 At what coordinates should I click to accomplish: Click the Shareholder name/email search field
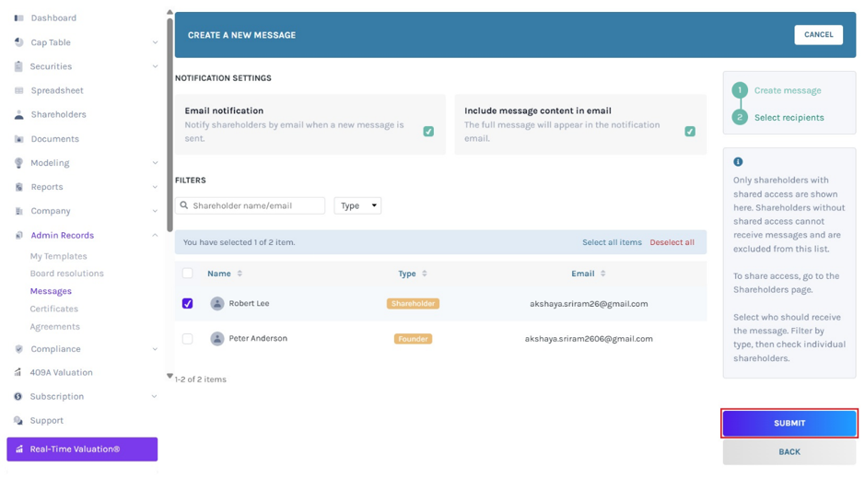(250, 205)
